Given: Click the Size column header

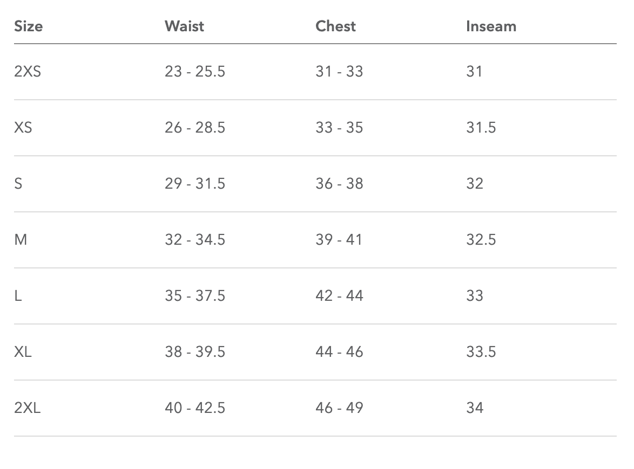Looking at the screenshot, I should [28, 26].
